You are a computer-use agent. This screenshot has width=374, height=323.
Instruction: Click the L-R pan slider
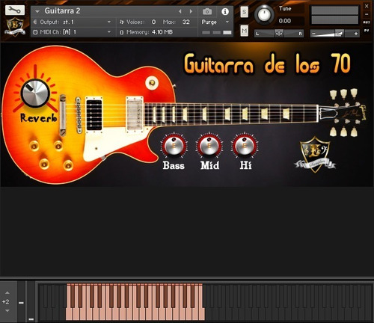(279, 34)
